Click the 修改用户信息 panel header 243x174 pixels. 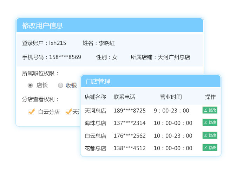coord(42,26)
